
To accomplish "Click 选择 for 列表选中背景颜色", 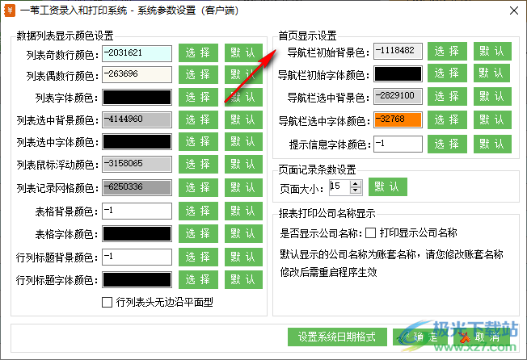I will [198, 119].
